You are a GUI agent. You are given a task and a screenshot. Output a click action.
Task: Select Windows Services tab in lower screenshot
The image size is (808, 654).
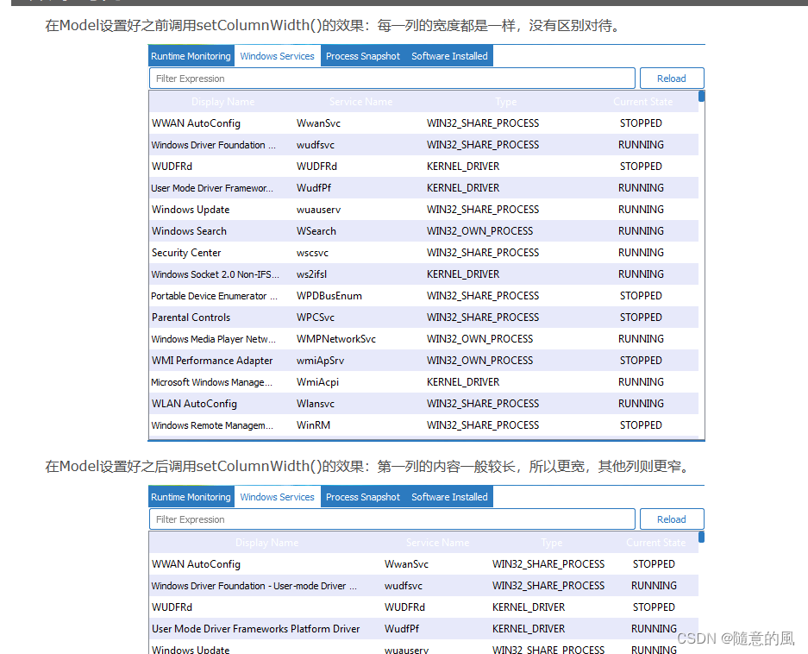coord(277,497)
